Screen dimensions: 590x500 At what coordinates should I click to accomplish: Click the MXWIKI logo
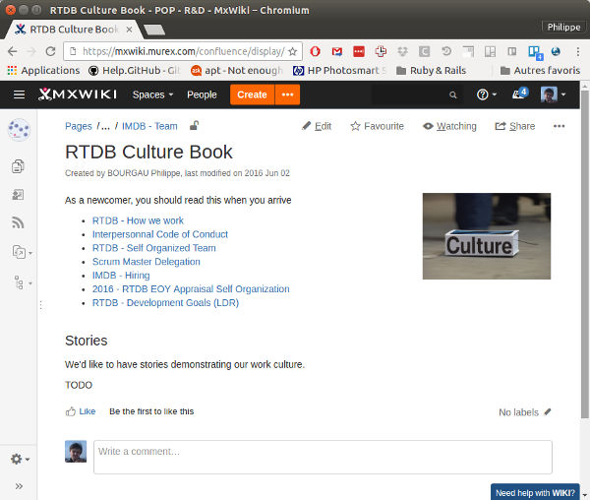tap(78, 94)
